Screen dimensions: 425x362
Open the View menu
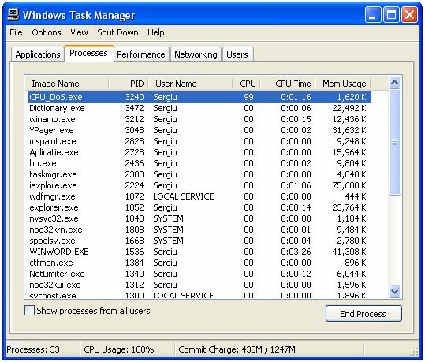79,32
